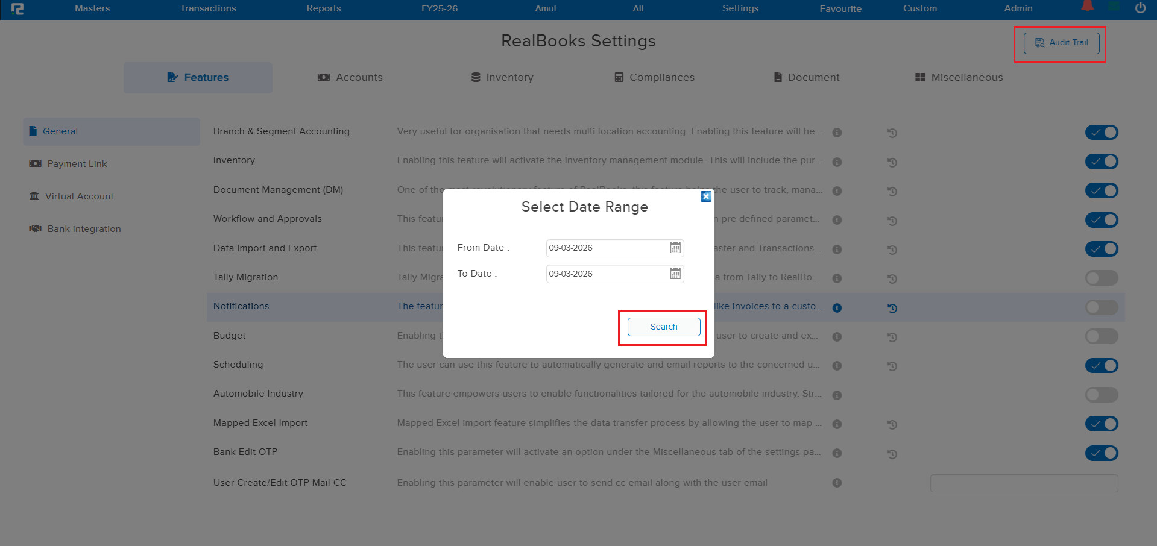Viewport: 1157px width, 546px height.
Task: Open the FY25-26 financial year selector
Action: click(x=440, y=8)
